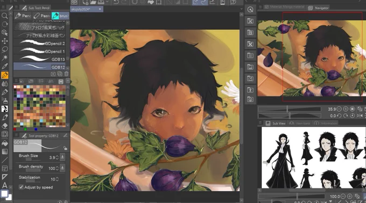The width and height of the screenshot is (366, 203).
Task: Select the Figure straight line tool
Action: [4, 160]
